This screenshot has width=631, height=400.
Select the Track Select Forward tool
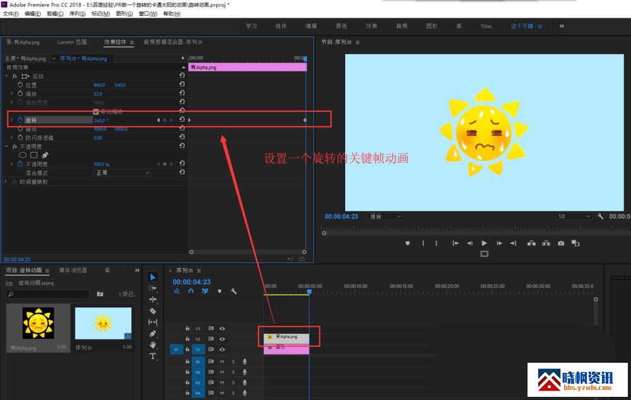pos(153,288)
